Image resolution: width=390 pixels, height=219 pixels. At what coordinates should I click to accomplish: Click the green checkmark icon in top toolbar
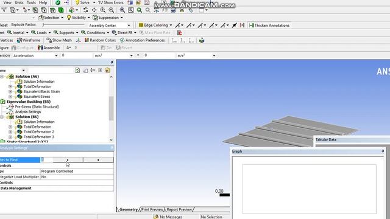pos(58,2)
